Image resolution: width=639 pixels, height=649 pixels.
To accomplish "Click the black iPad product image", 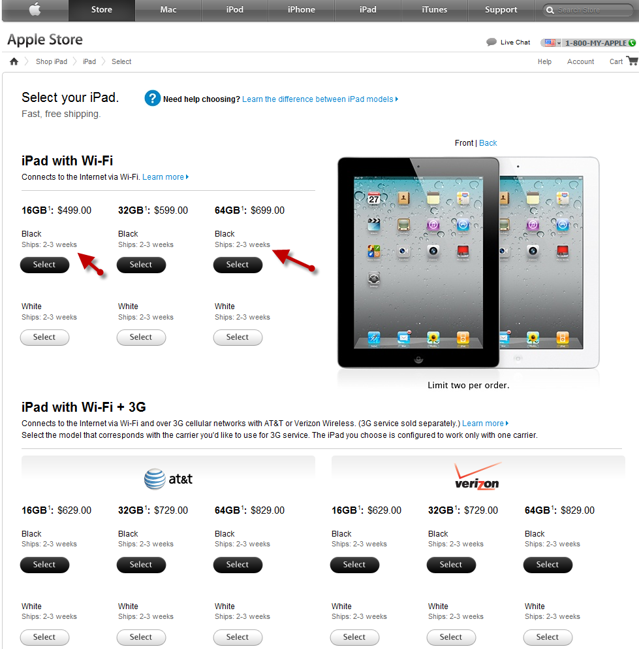I will (x=418, y=263).
